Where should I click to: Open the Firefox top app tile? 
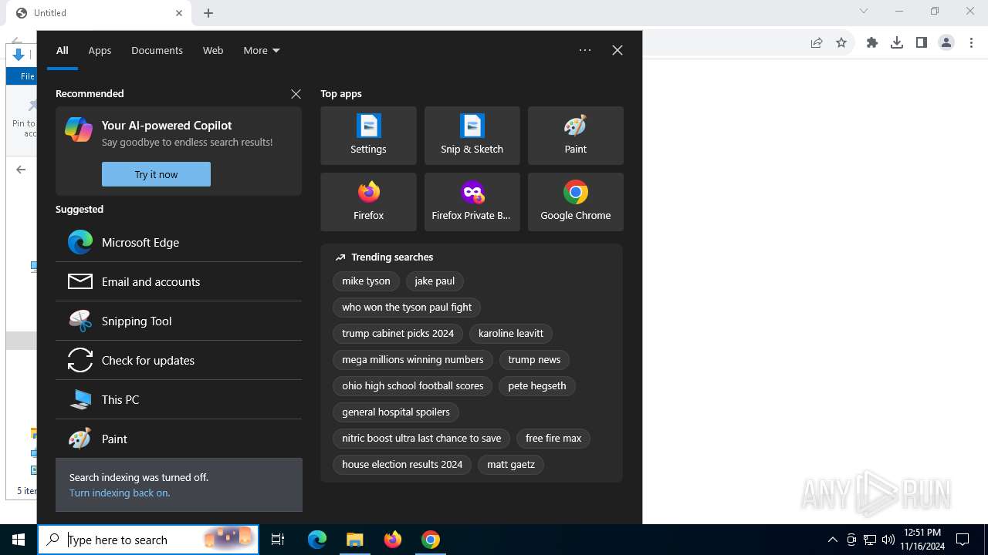coord(368,202)
